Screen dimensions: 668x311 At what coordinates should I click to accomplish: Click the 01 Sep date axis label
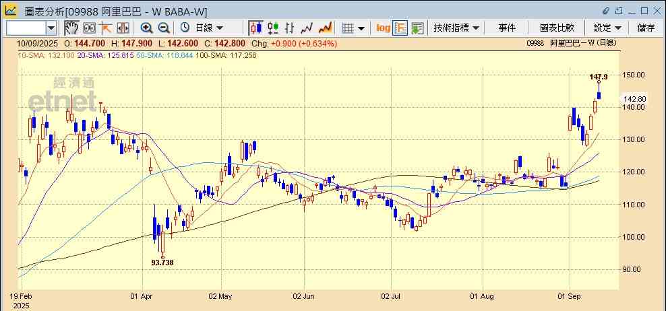pyautogui.click(x=569, y=296)
